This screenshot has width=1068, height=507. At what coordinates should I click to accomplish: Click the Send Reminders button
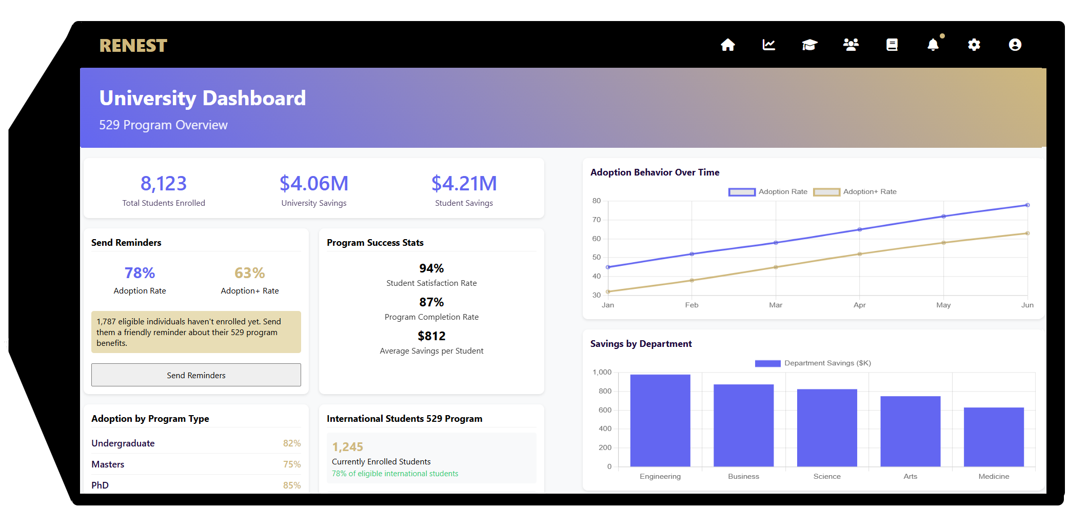(196, 375)
